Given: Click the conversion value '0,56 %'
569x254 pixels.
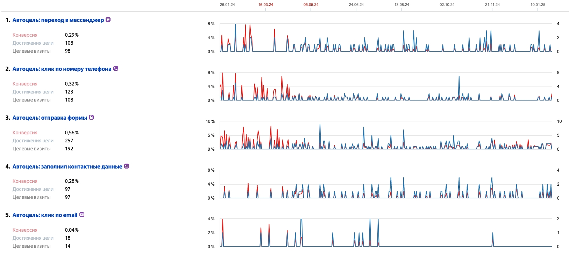Looking at the screenshot, I should [x=72, y=133].
